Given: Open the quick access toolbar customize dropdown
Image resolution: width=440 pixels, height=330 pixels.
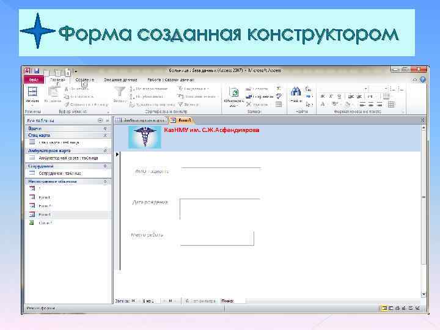Looking at the screenshot, I should click(x=76, y=71).
